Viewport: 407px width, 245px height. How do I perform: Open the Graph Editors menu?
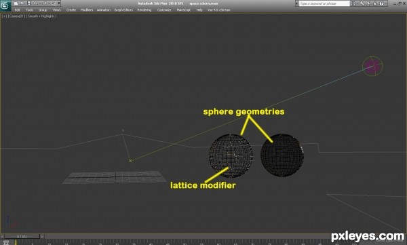pos(123,10)
